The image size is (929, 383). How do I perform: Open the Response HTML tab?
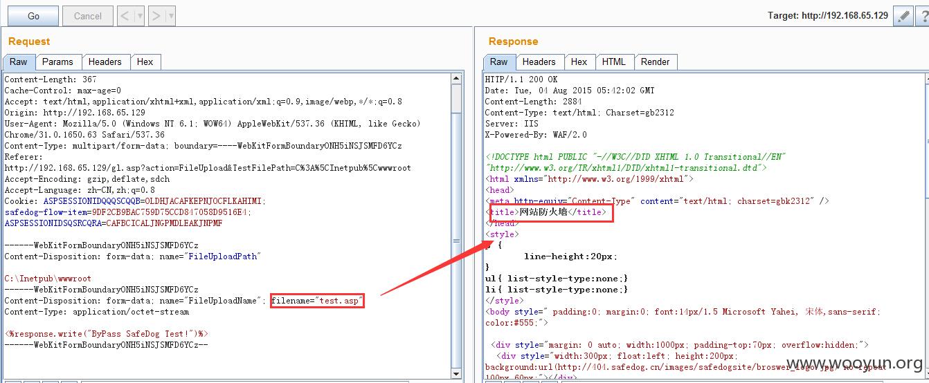tap(613, 62)
